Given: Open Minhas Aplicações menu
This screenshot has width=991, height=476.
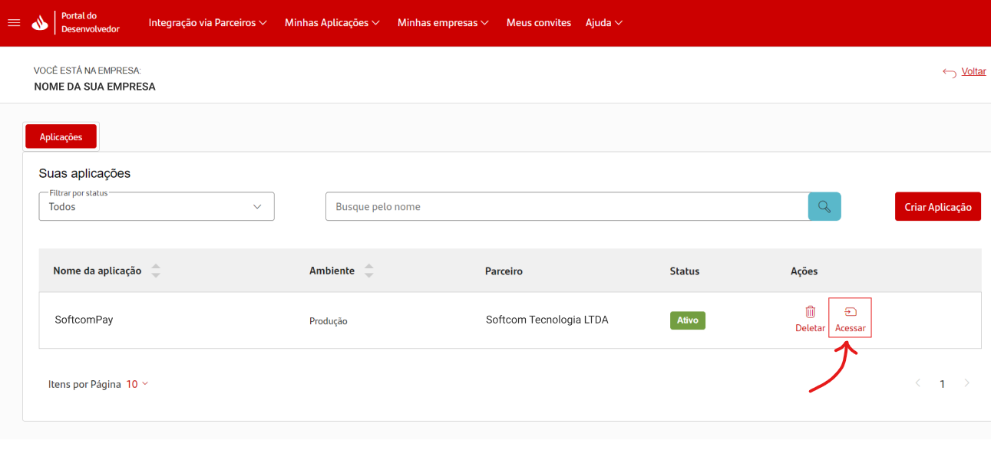Looking at the screenshot, I should [x=332, y=23].
